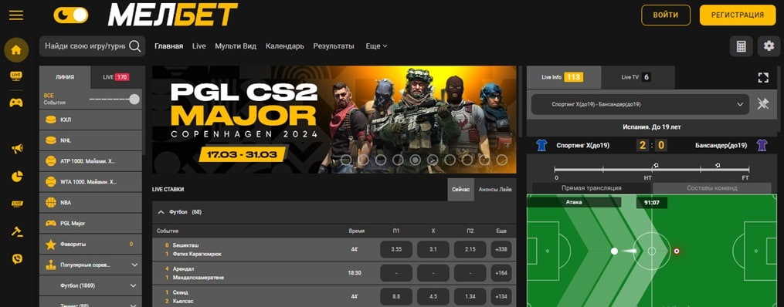Viewport: 784px width, 307px height.
Task: Open the settings gear icon
Action: pos(769,46)
